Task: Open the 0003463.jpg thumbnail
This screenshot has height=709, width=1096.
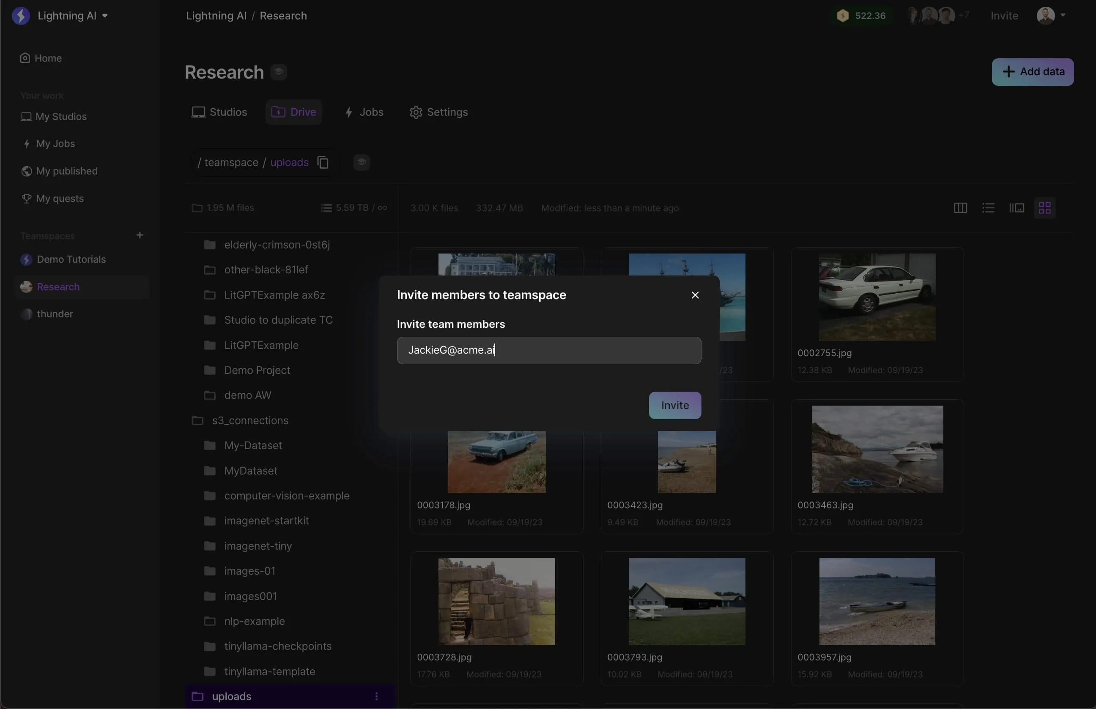Action: (x=877, y=449)
